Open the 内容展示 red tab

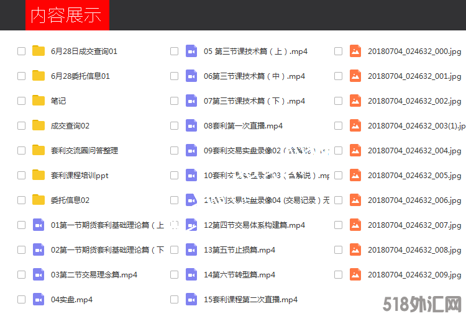click(x=67, y=16)
